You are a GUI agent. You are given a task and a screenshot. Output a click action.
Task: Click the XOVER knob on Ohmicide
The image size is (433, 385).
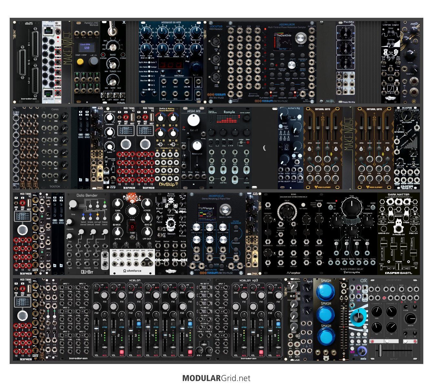147,203
